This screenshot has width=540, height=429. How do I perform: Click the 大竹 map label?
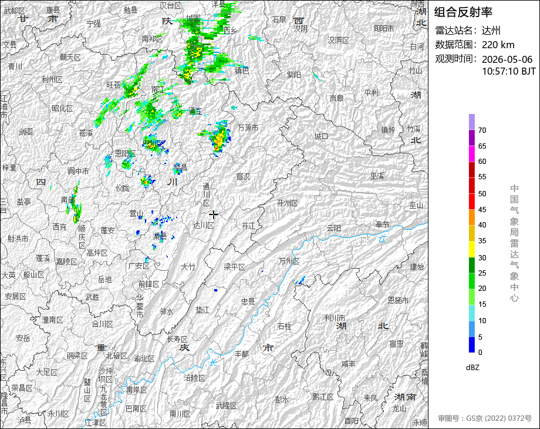(188, 267)
